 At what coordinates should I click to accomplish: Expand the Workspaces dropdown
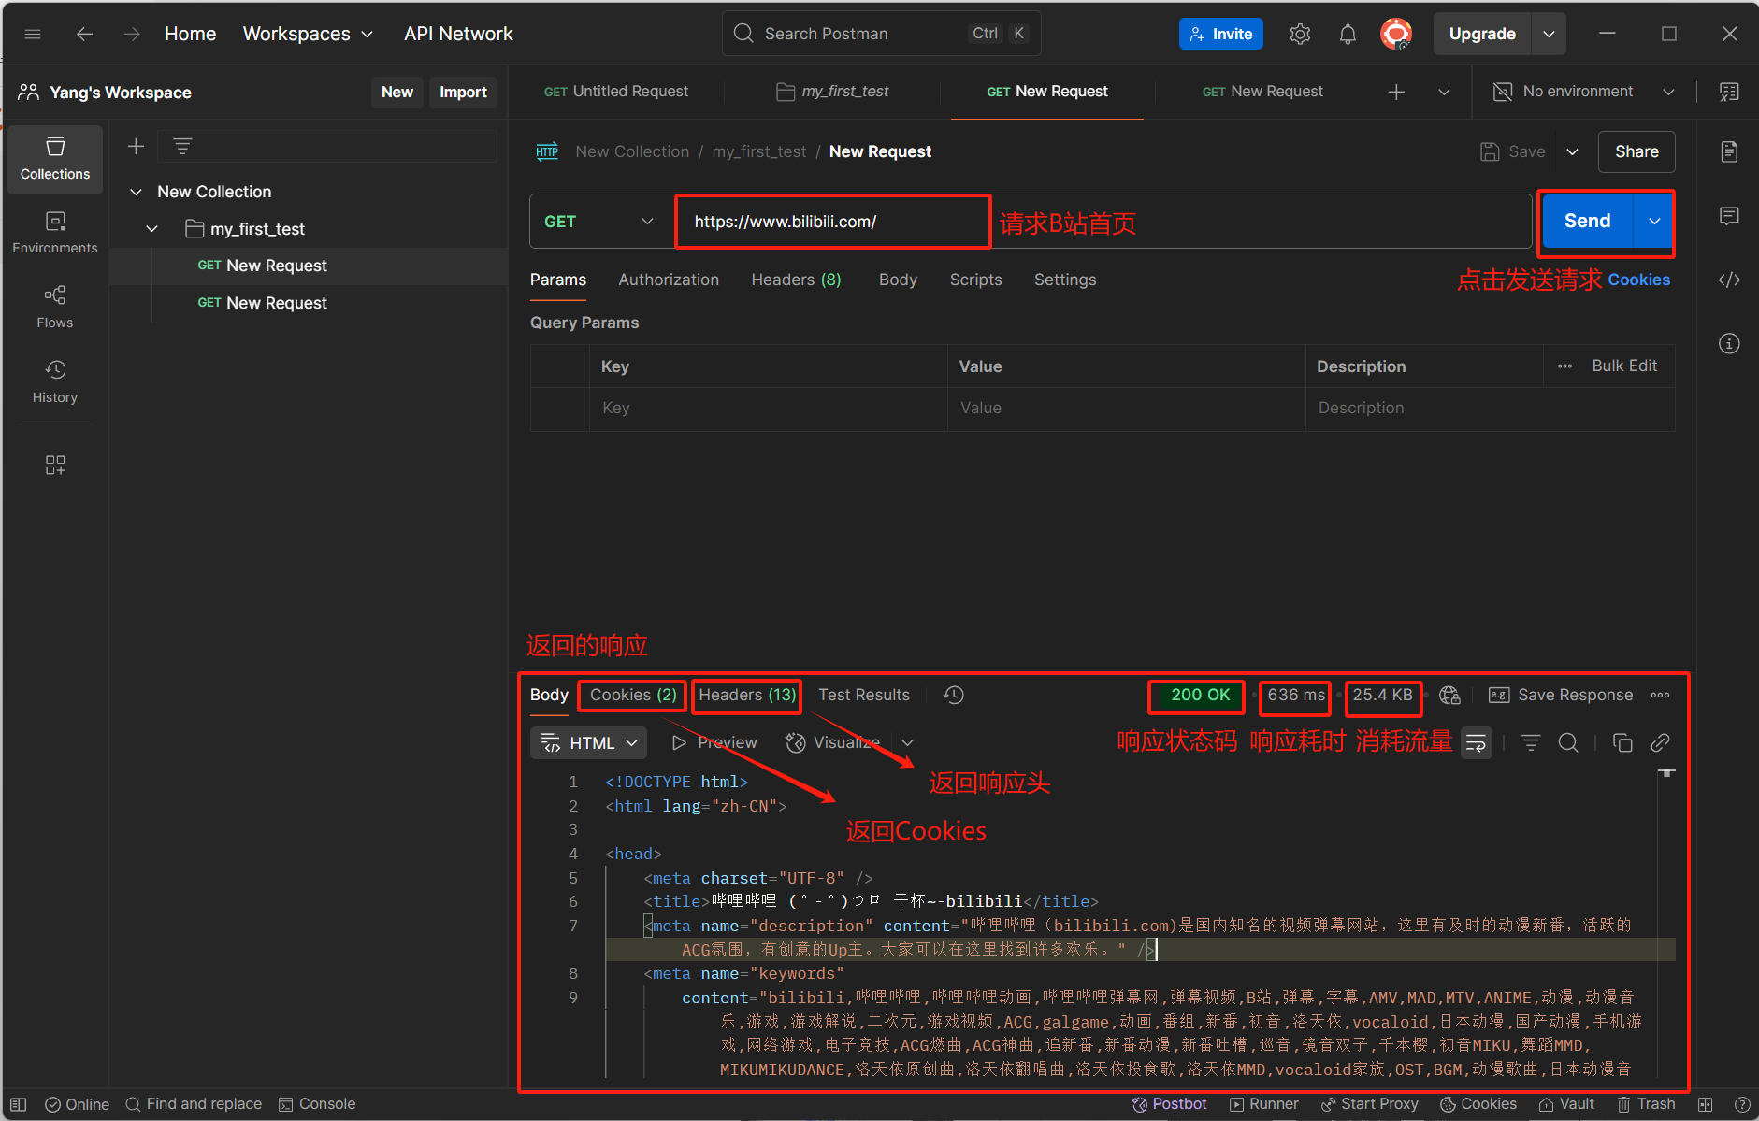click(308, 34)
